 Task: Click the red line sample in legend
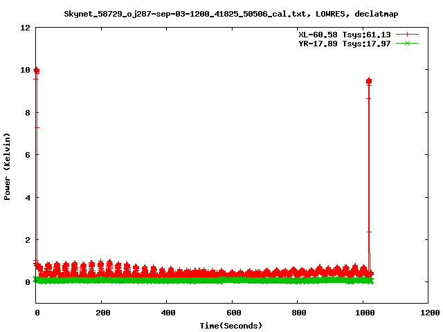(407, 35)
